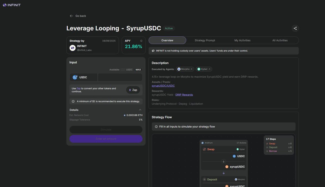Click the share icon button
Screen dimensions: 325x187
pos(295,28)
